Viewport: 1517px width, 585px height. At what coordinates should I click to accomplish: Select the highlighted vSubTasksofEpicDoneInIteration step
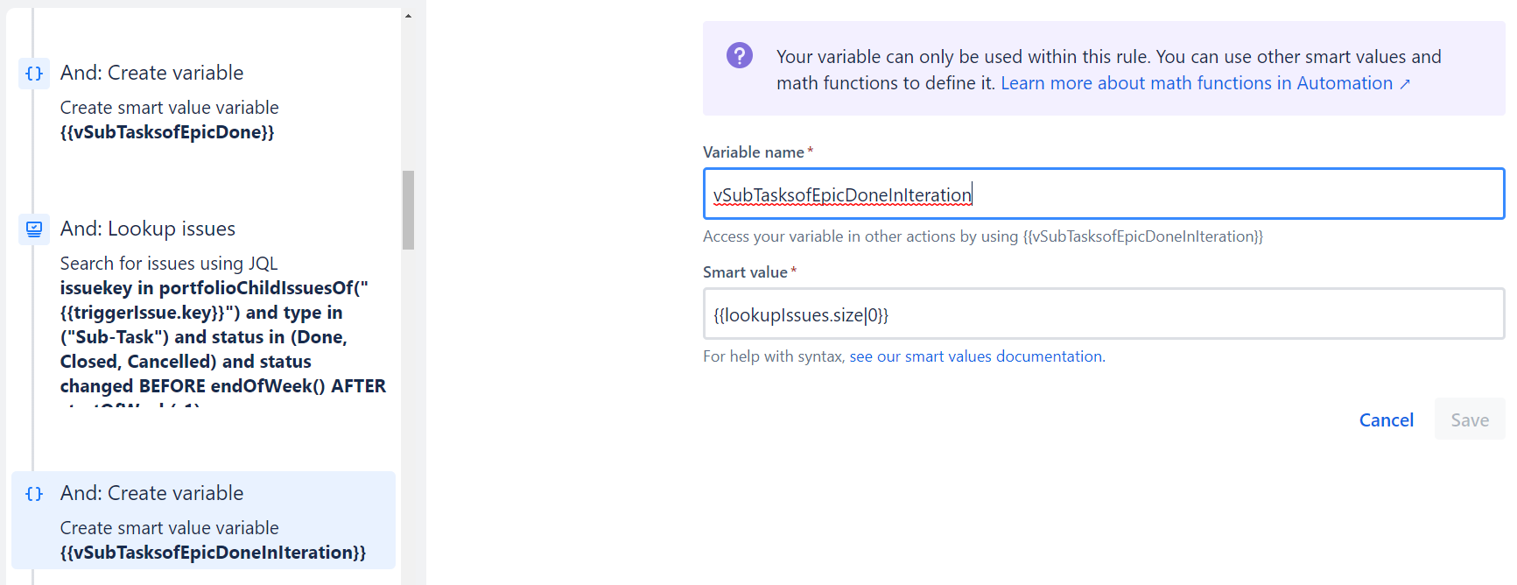click(203, 520)
